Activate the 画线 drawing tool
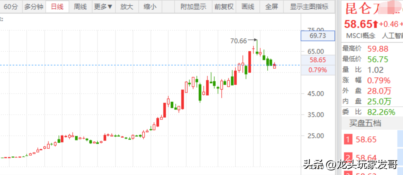The image size is (403, 175). [x=248, y=7]
